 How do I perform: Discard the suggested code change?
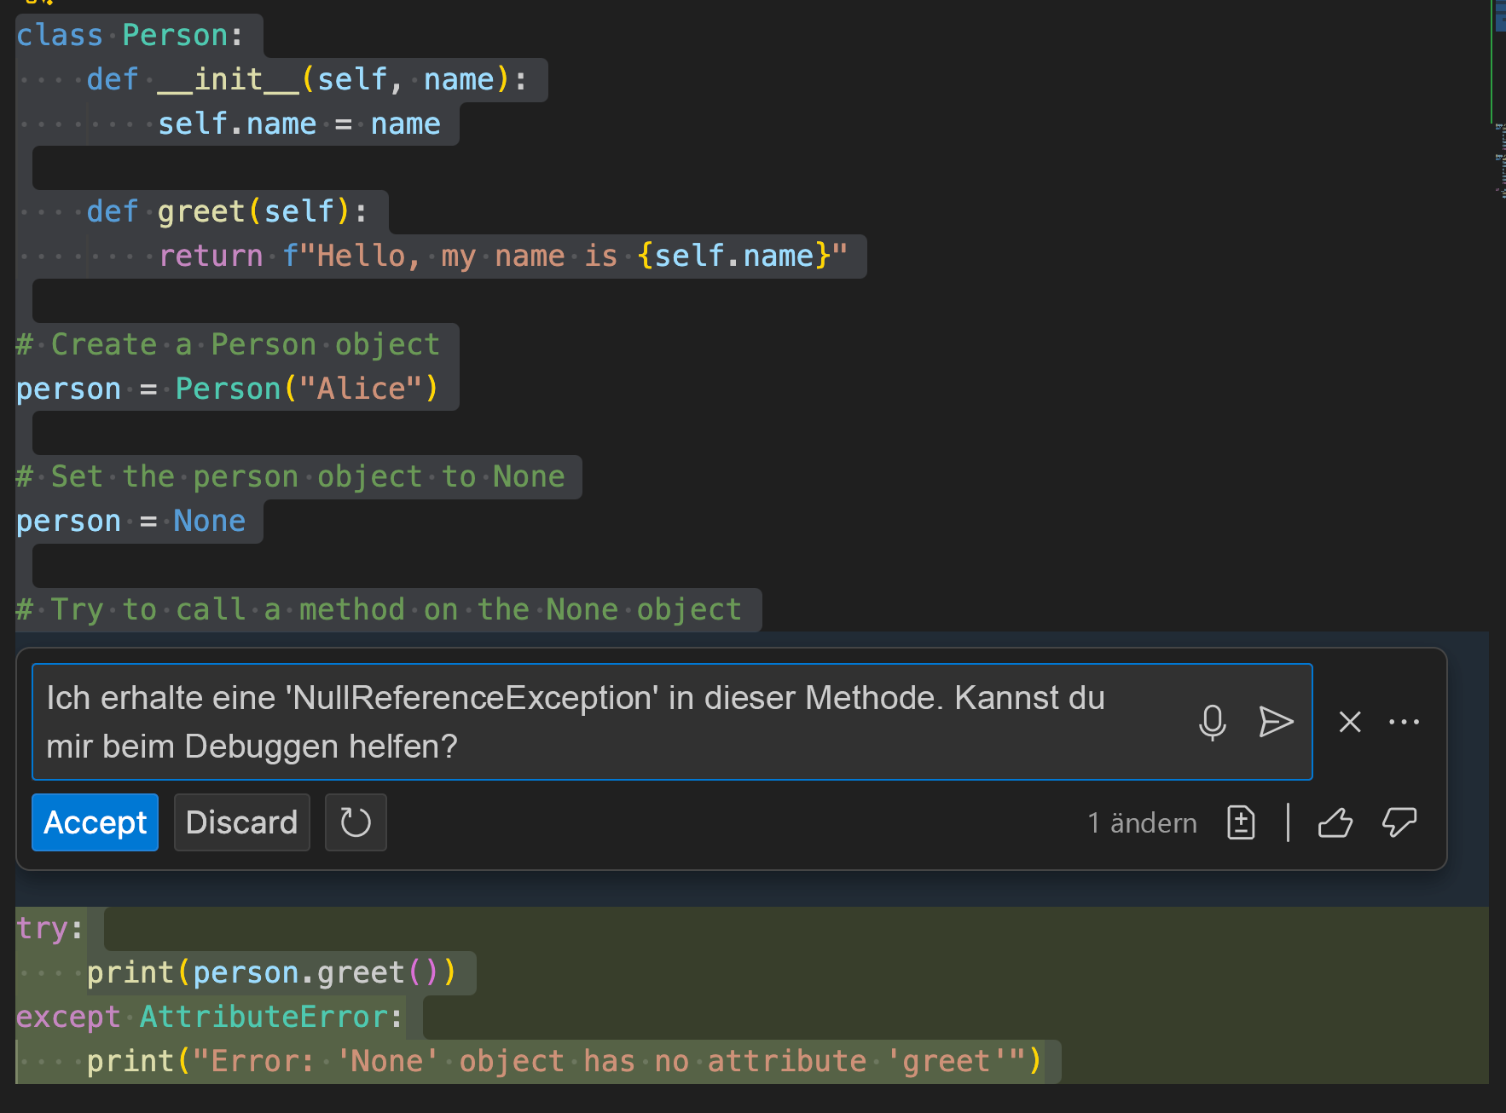(x=241, y=822)
